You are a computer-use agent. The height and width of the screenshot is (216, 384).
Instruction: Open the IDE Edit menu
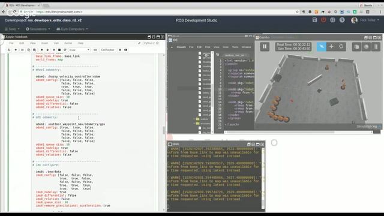(x=199, y=47)
